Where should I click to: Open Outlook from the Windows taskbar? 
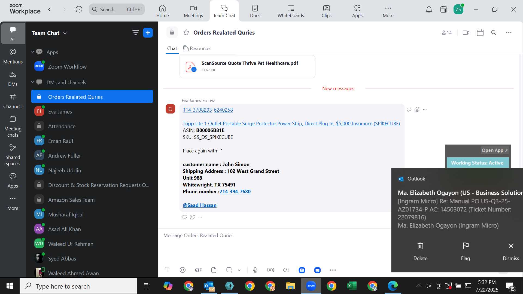209,286
